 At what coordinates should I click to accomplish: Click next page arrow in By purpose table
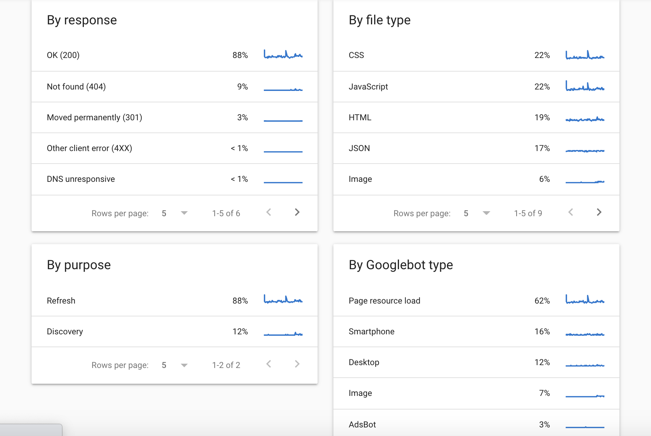pyautogui.click(x=297, y=364)
